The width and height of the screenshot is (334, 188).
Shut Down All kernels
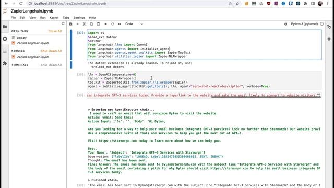(x=51, y=51)
